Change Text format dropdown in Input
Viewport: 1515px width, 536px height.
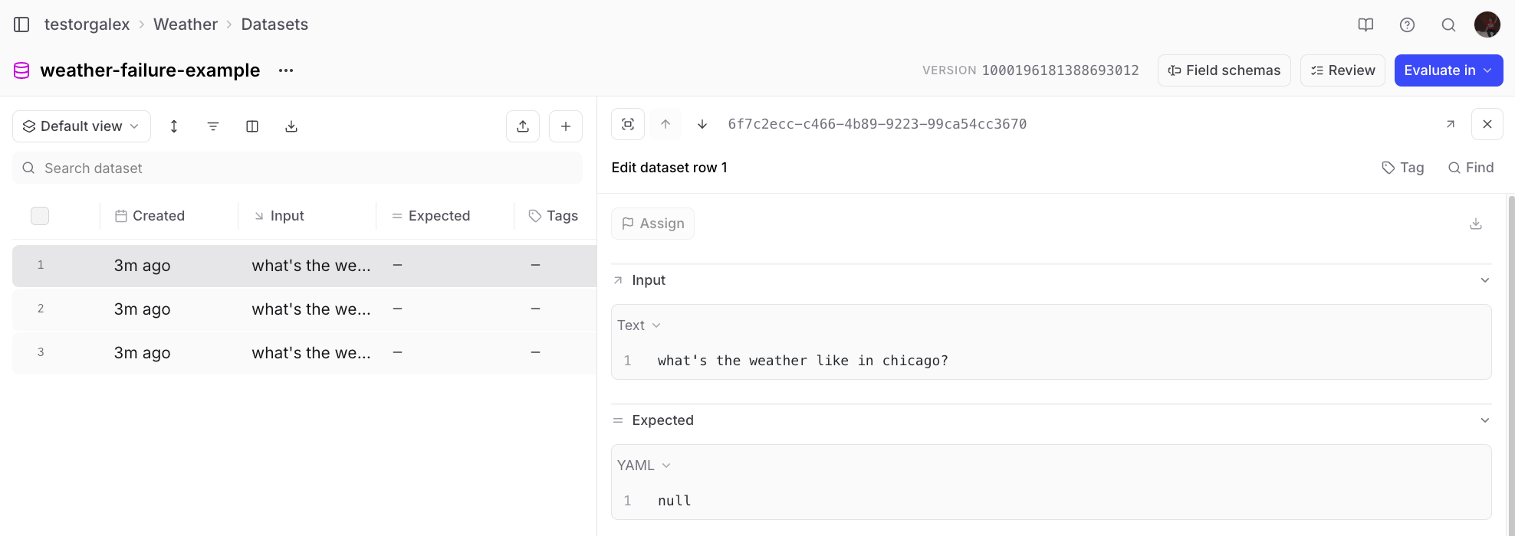[639, 325]
